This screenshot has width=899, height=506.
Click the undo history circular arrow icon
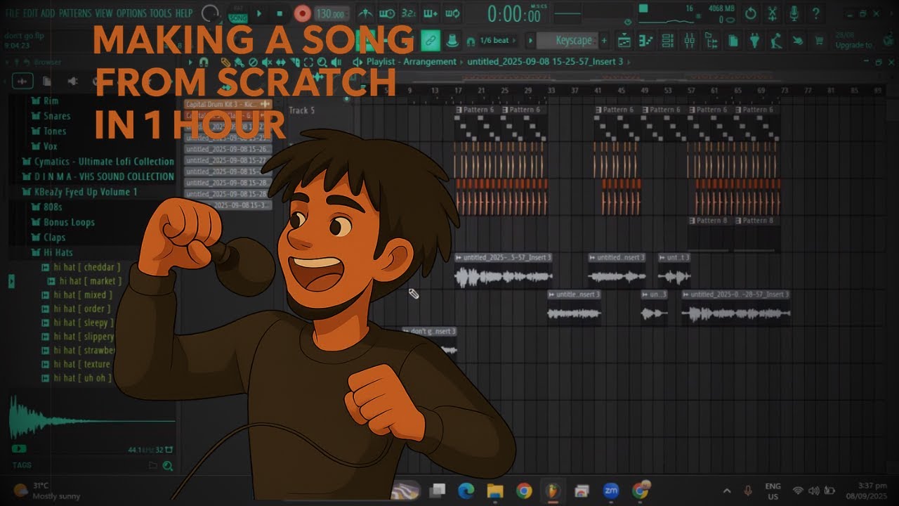tap(750, 13)
